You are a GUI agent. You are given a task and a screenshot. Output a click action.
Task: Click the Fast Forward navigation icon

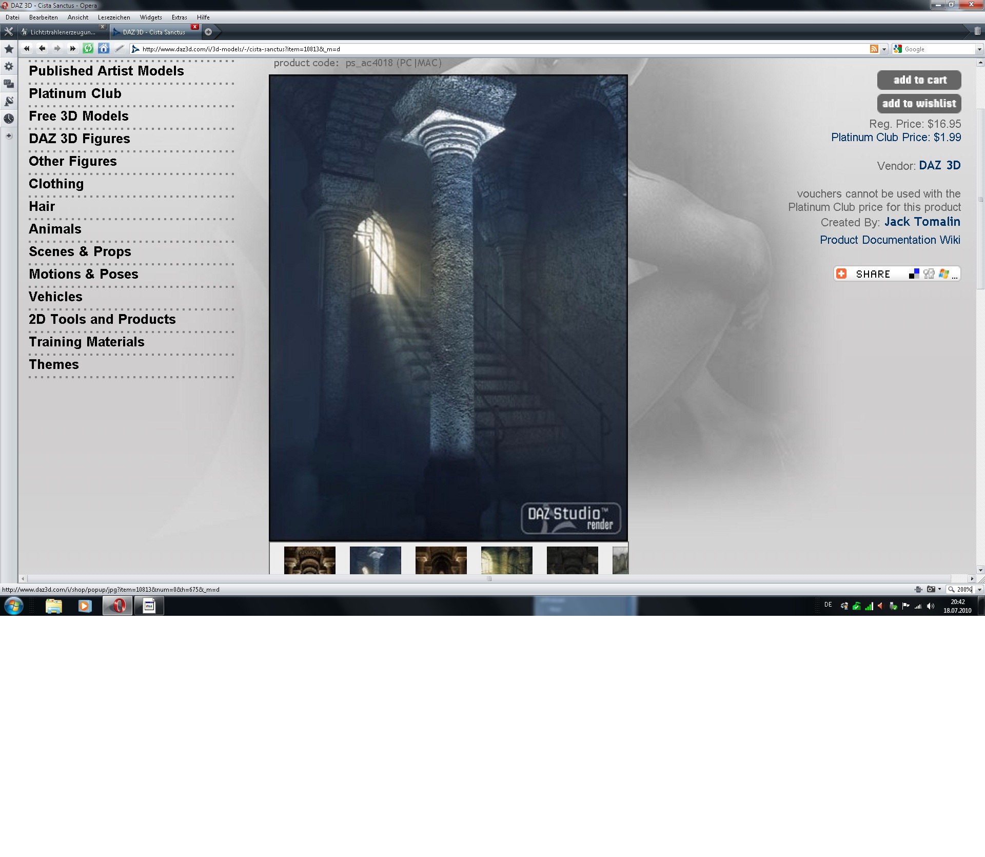point(72,48)
